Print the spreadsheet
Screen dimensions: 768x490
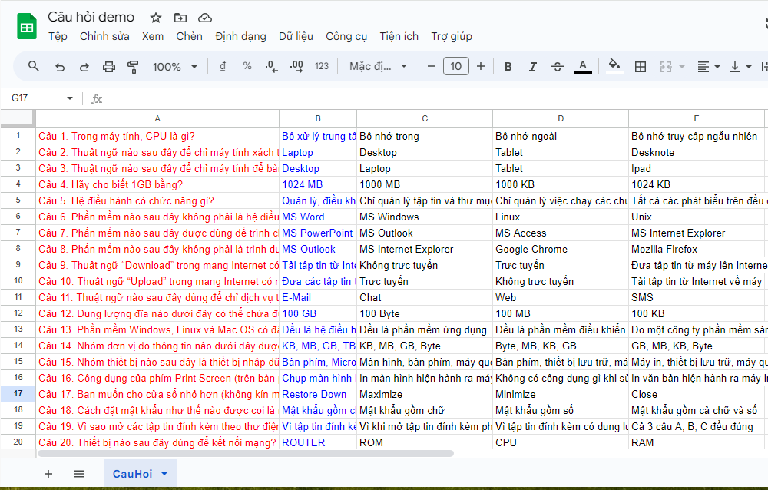tap(109, 67)
